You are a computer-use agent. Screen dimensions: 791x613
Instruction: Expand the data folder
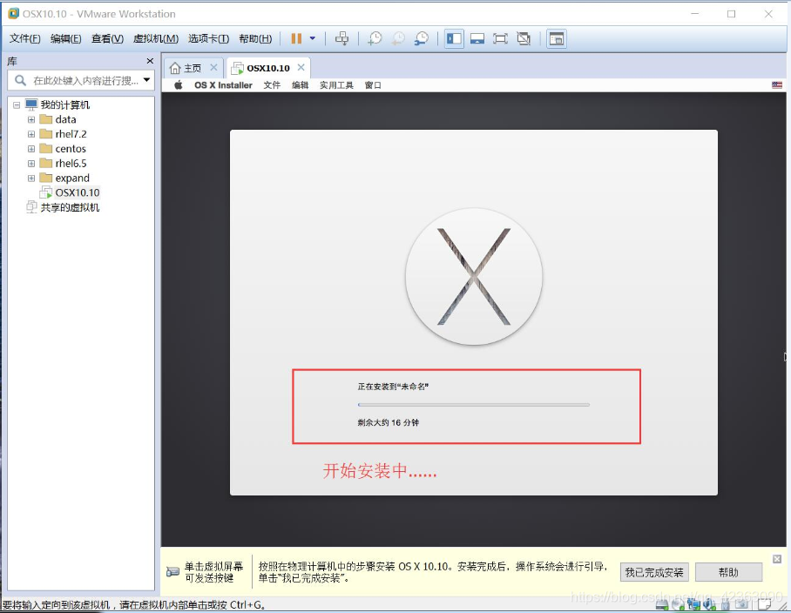click(x=31, y=119)
